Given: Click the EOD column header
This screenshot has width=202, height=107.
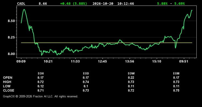Looking at the screenshot, I should coord(86,74).
